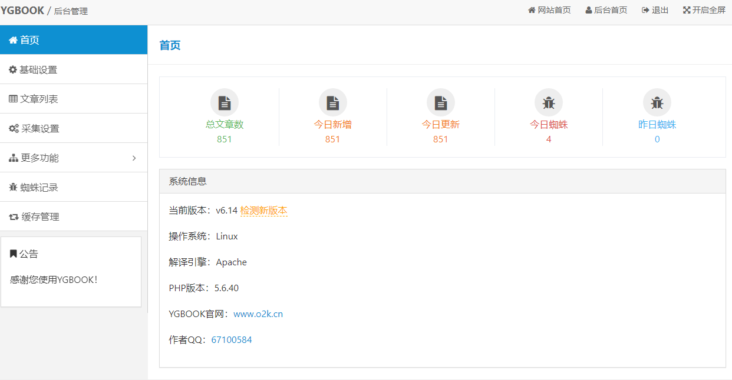Click the 总文章数 document icon
The height and width of the screenshot is (380, 732).
click(225, 101)
